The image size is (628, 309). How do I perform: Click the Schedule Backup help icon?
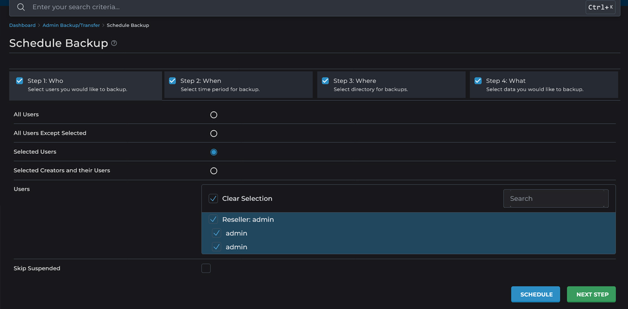[x=114, y=43]
